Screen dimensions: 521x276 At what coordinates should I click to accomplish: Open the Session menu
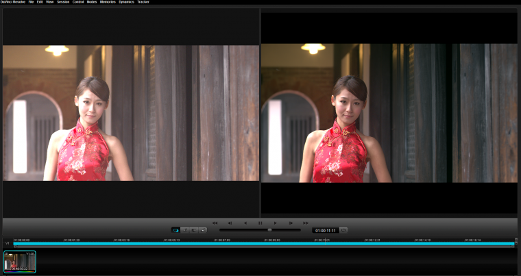pos(63,2)
